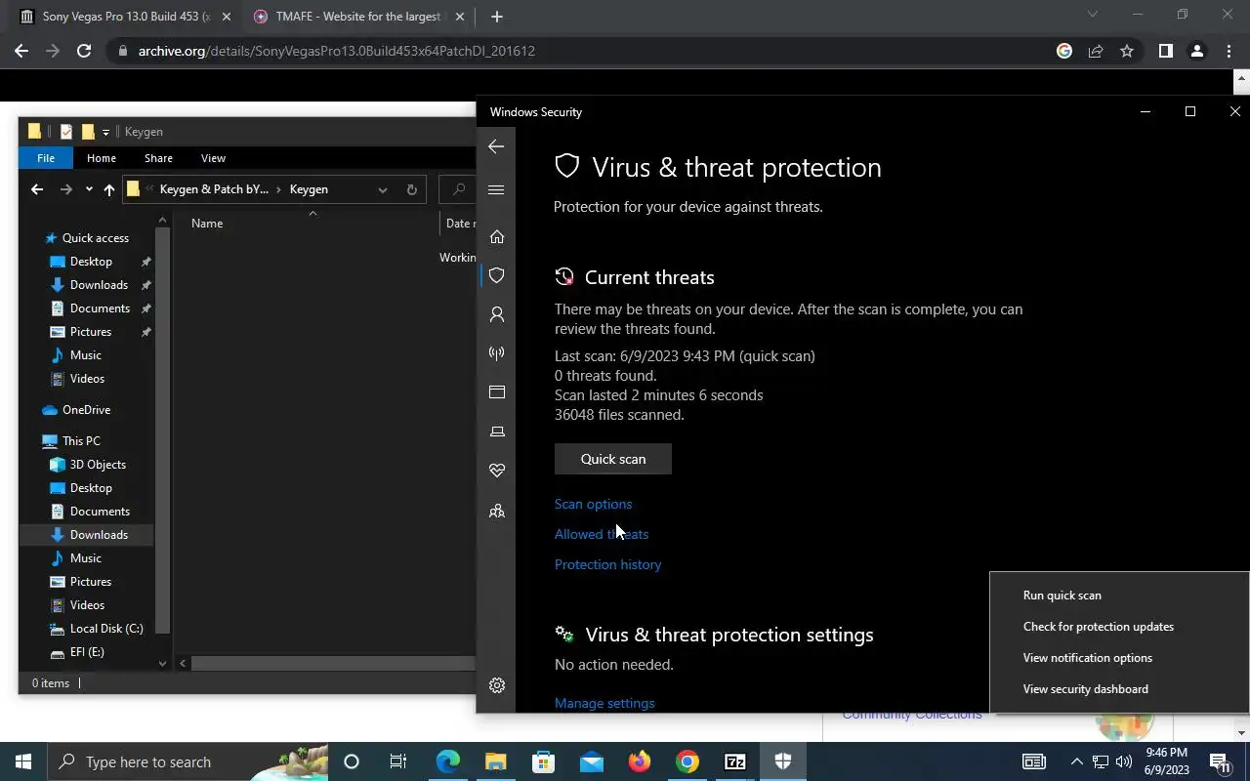This screenshot has height=781, width=1250.
Task: Open Manage settings link
Action: [604, 703]
